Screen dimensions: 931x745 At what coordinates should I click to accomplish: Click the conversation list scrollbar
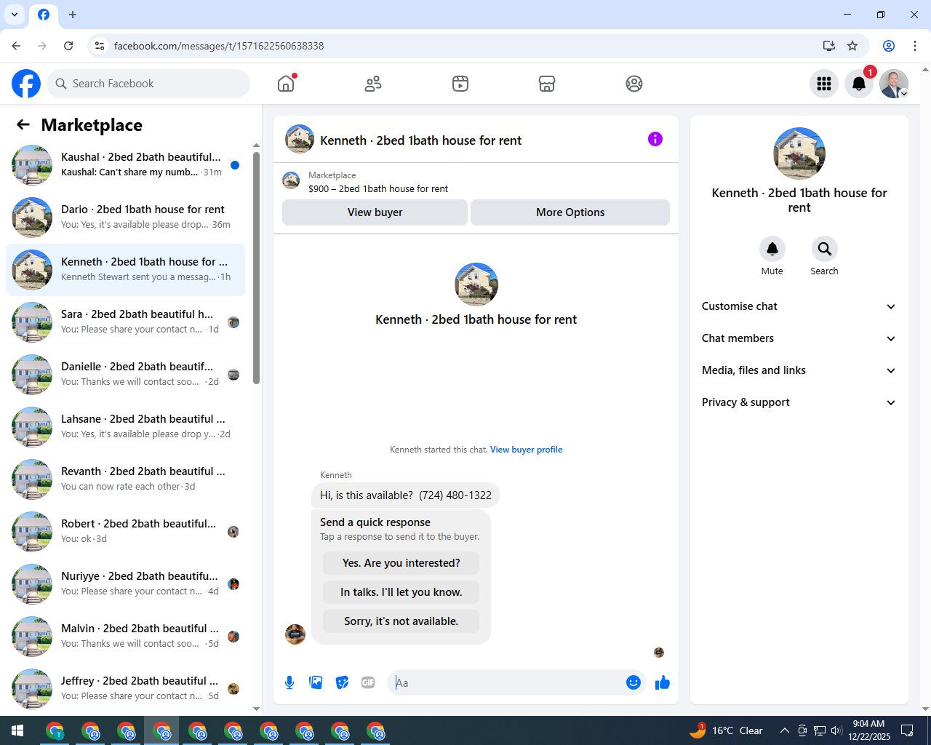[x=256, y=268]
